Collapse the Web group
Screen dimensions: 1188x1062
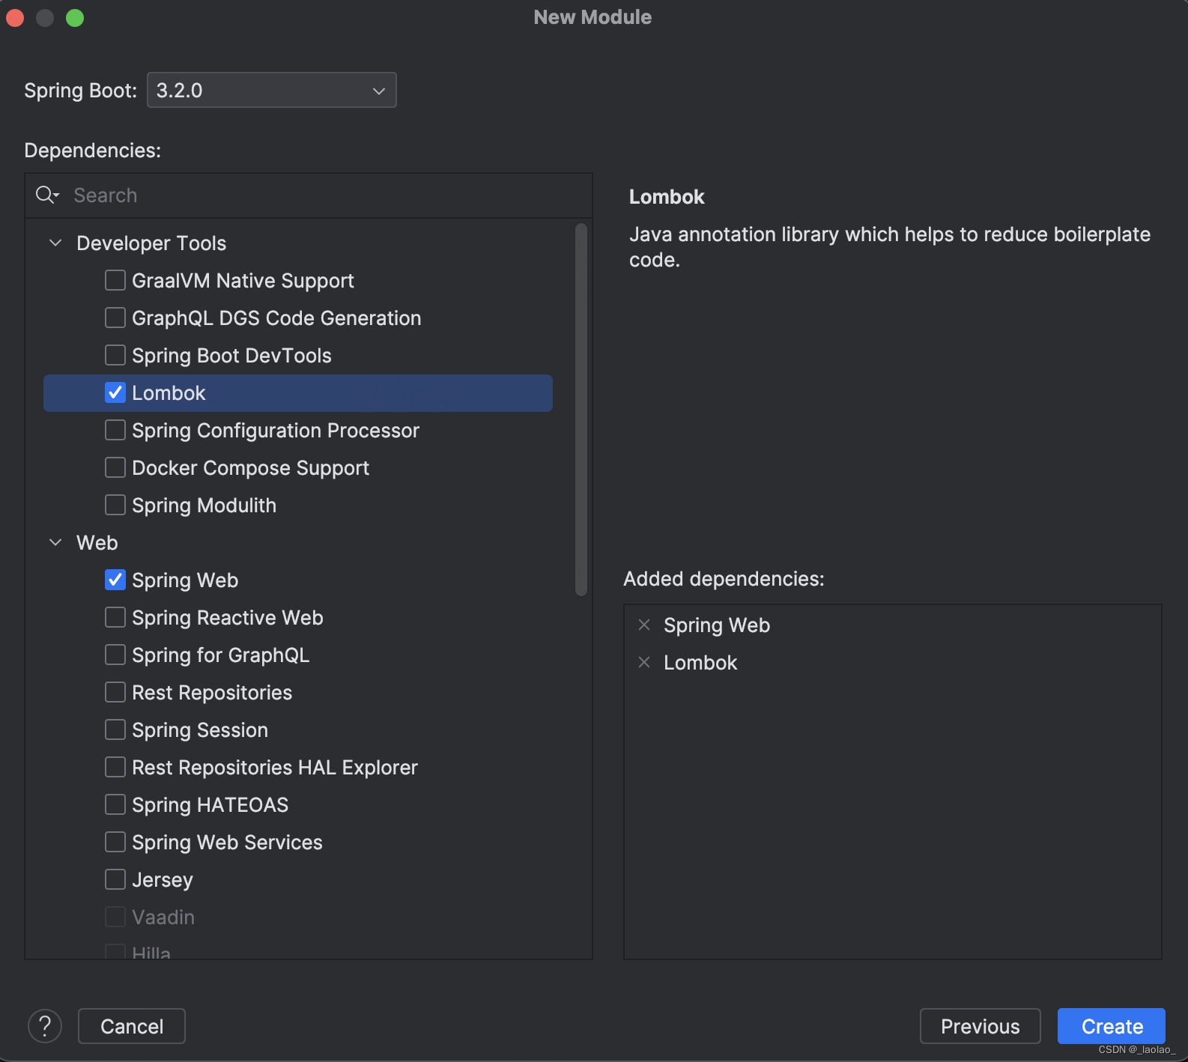55,542
